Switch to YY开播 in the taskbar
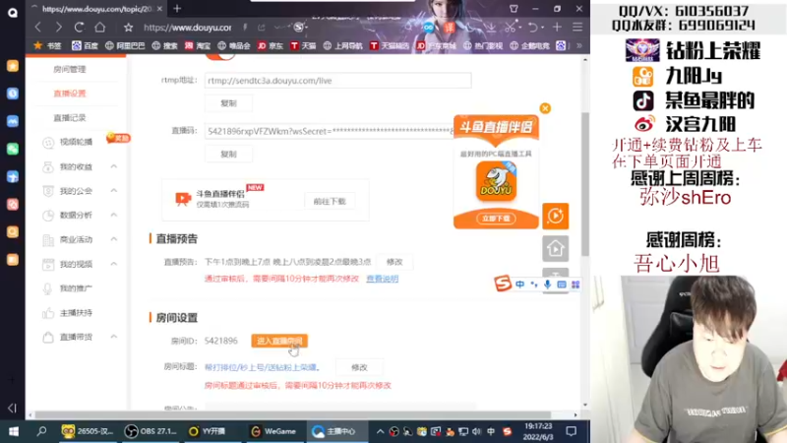The height and width of the screenshot is (443, 787). (208, 431)
